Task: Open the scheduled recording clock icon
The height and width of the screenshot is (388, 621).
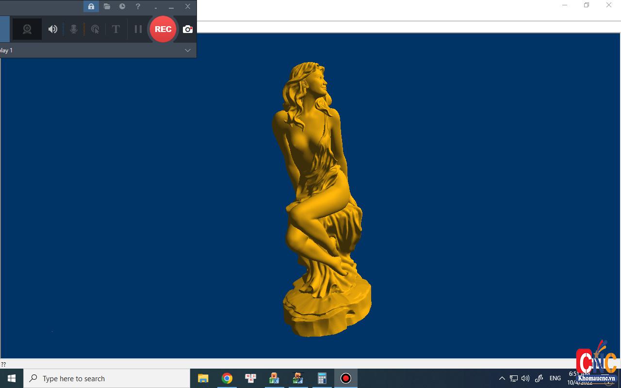Action: [x=122, y=6]
